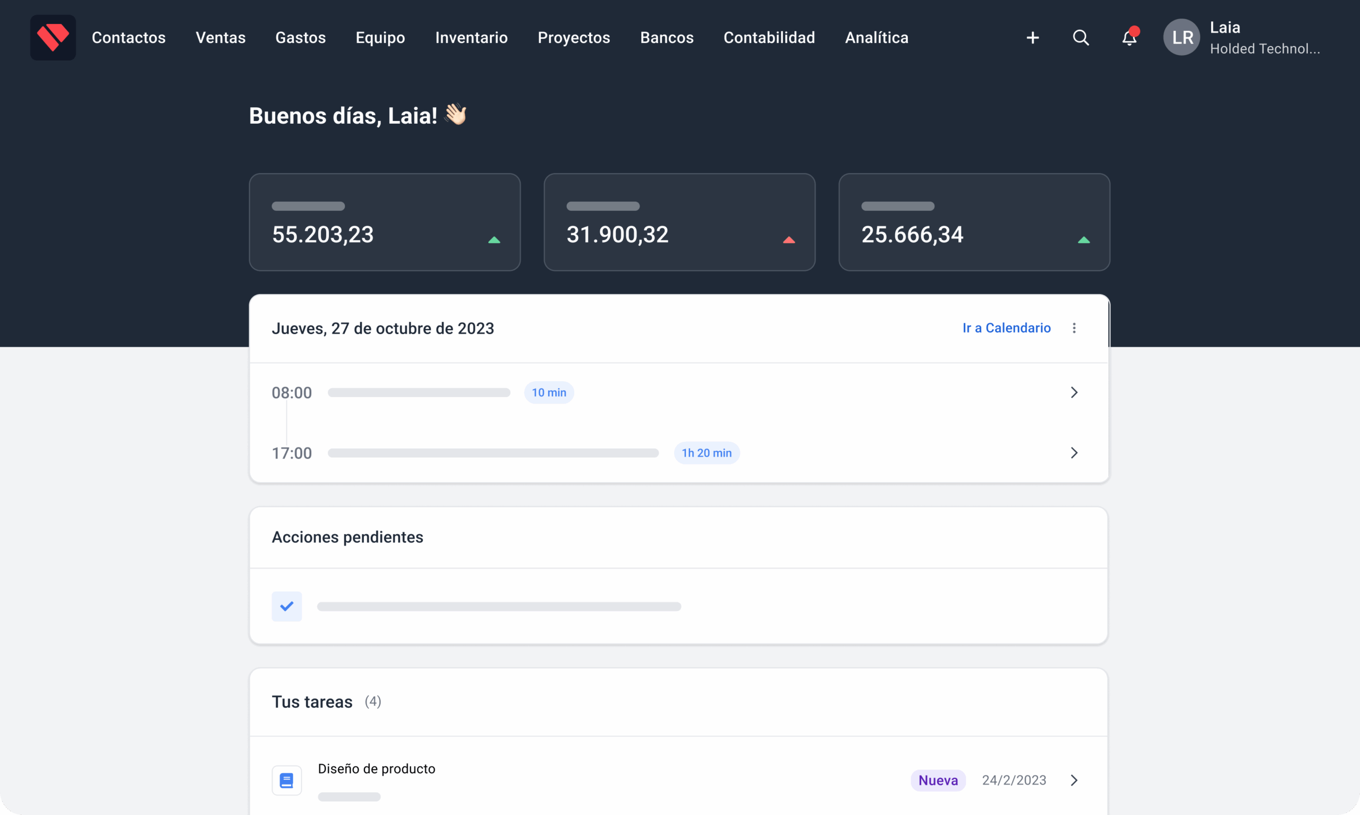Click the Nueva status badge
Viewport: 1360px width, 815px height.
click(938, 780)
